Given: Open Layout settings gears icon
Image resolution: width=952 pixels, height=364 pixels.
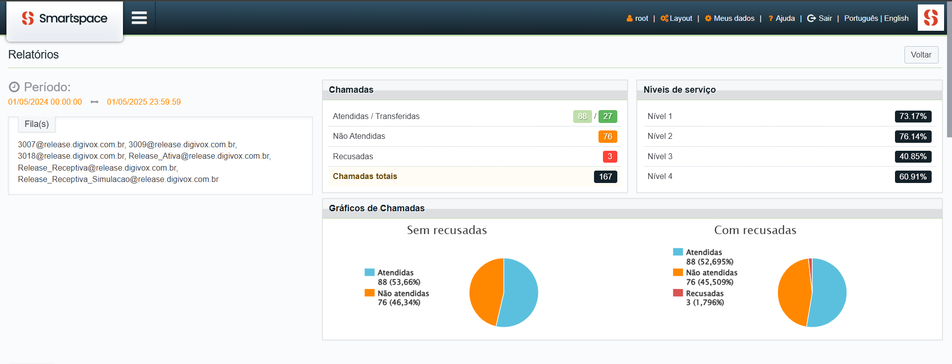Looking at the screenshot, I should click(664, 18).
